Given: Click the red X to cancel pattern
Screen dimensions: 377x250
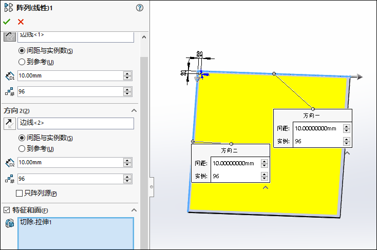Looking at the screenshot, I should click(x=21, y=22).
